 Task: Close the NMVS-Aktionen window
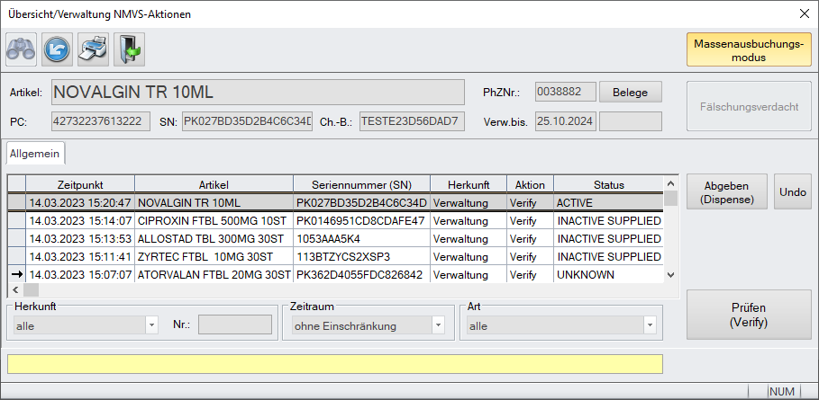click(803, 13)
